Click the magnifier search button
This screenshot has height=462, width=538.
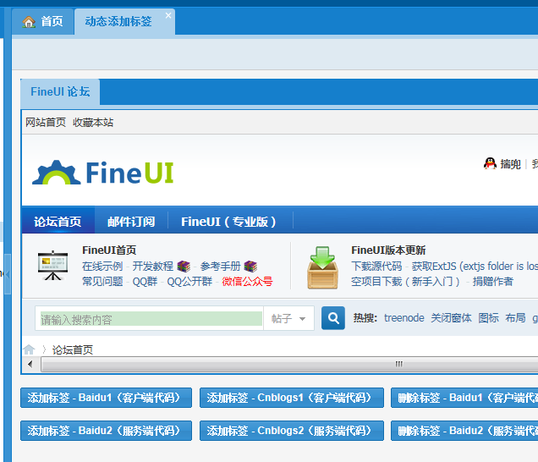(x=333, y=318)
